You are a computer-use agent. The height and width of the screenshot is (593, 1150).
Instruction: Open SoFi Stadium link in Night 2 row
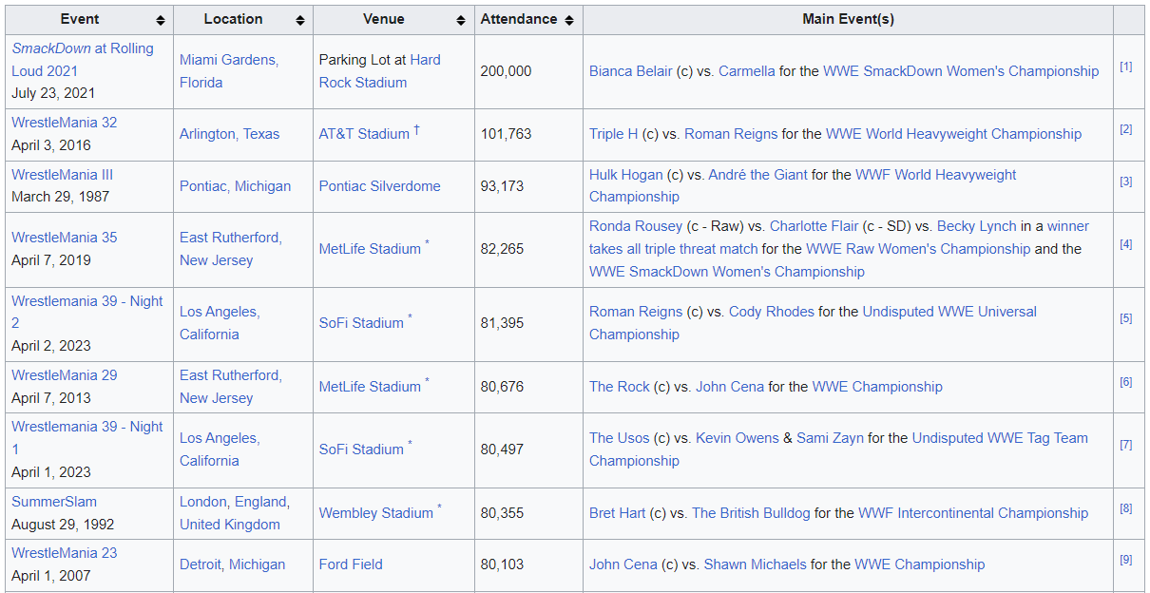tap(361, 322)
